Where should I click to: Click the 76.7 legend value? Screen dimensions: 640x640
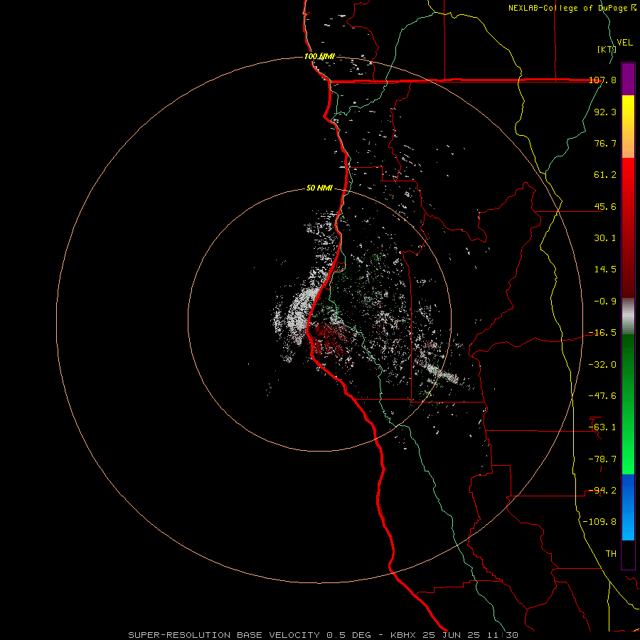click(x=605, y=143)
